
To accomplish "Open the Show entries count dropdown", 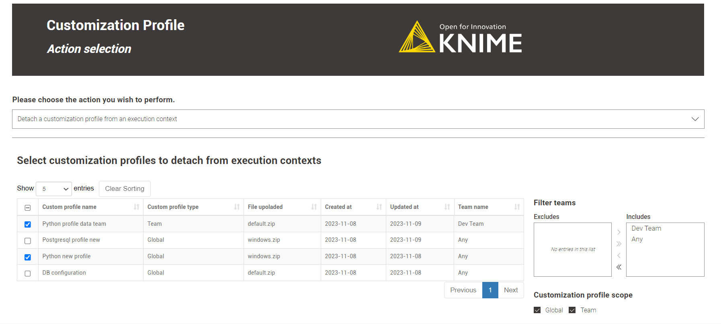I will pyautogui.click(x=54, y=189).
